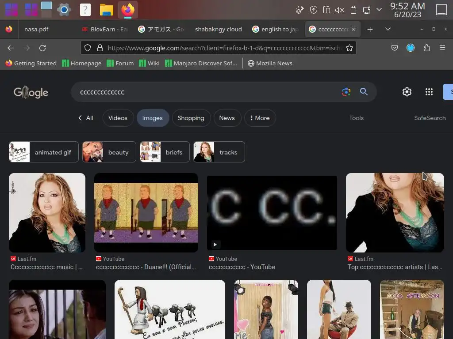Open the Google apps grid

pos(429,92)
